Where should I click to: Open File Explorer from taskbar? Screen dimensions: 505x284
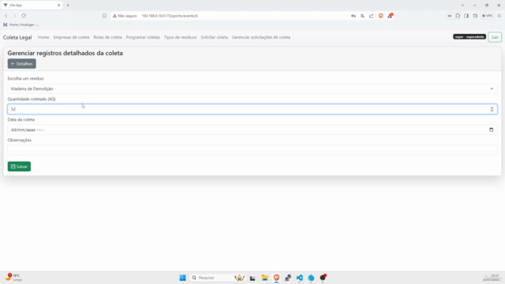pyautogui.click(x=265, y=278)
